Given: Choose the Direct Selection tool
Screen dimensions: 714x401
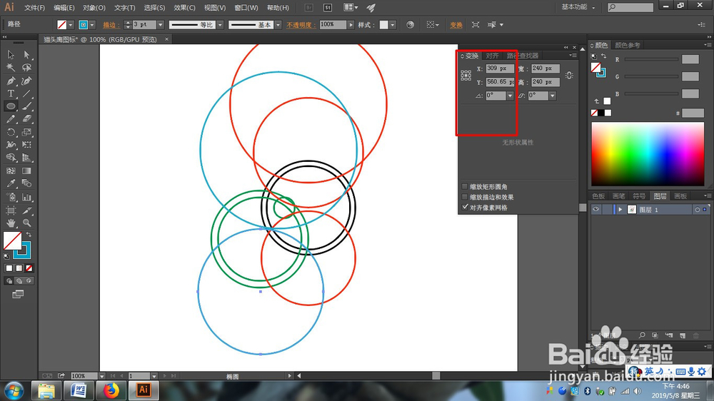Looking at the screenshot, I should click(27, 55).
